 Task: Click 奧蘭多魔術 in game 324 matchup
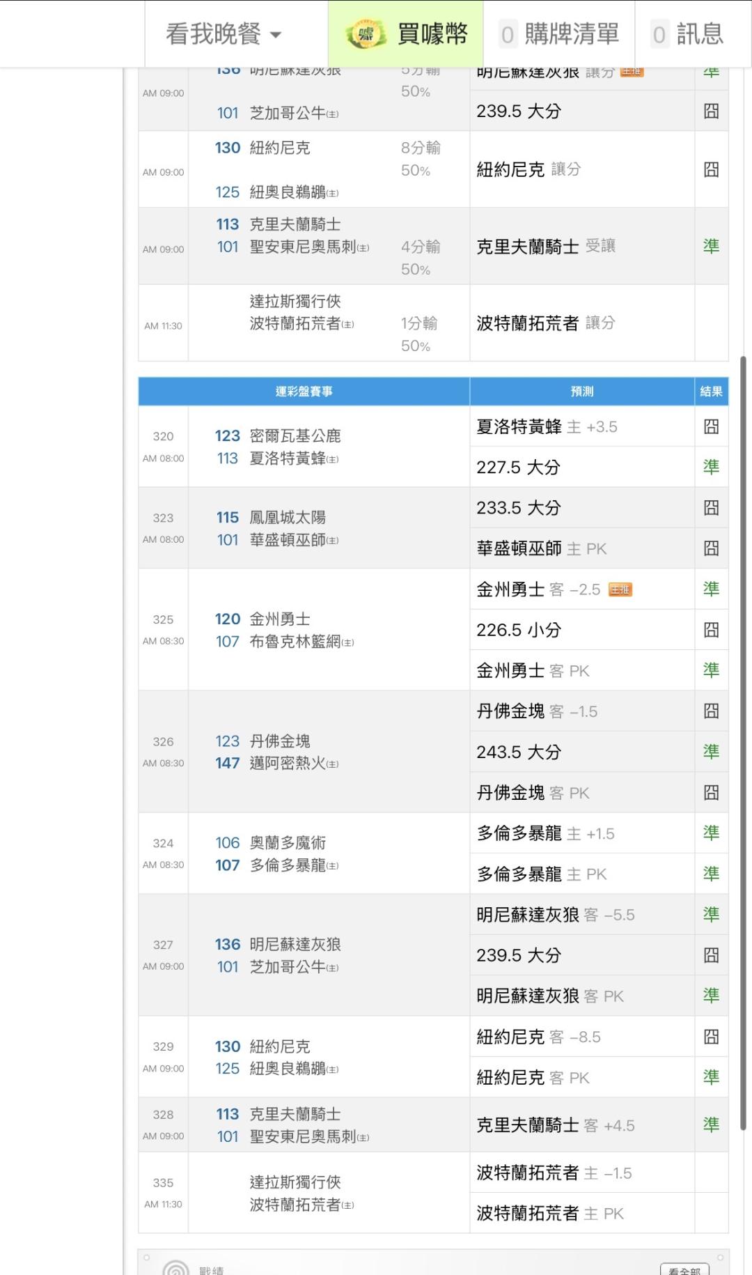(x=288, y=843)
